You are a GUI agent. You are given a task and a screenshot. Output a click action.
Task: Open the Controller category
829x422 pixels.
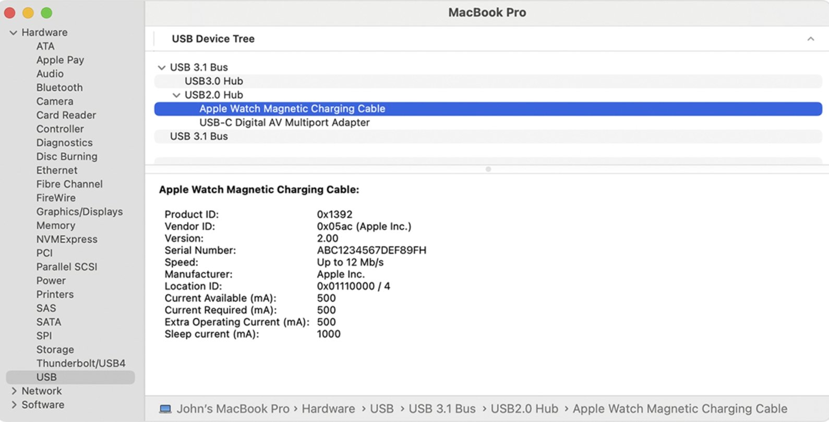click(60, 129)
